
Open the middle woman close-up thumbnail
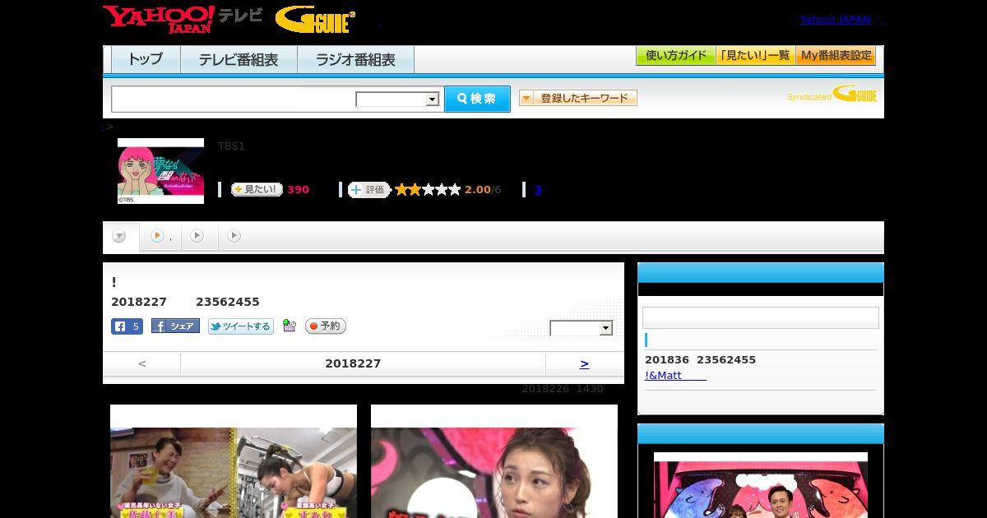tap(494, 461)
